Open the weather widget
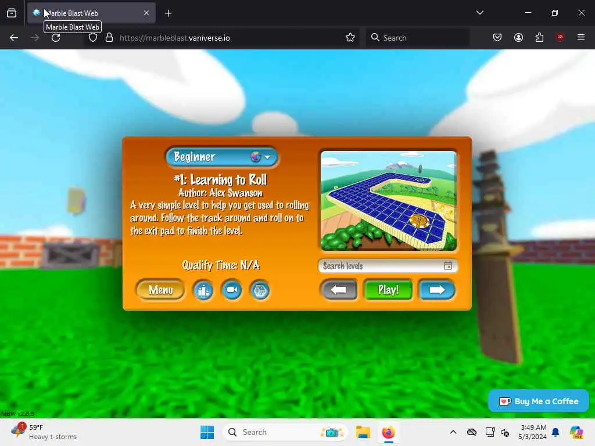 [x=44, y=432]
